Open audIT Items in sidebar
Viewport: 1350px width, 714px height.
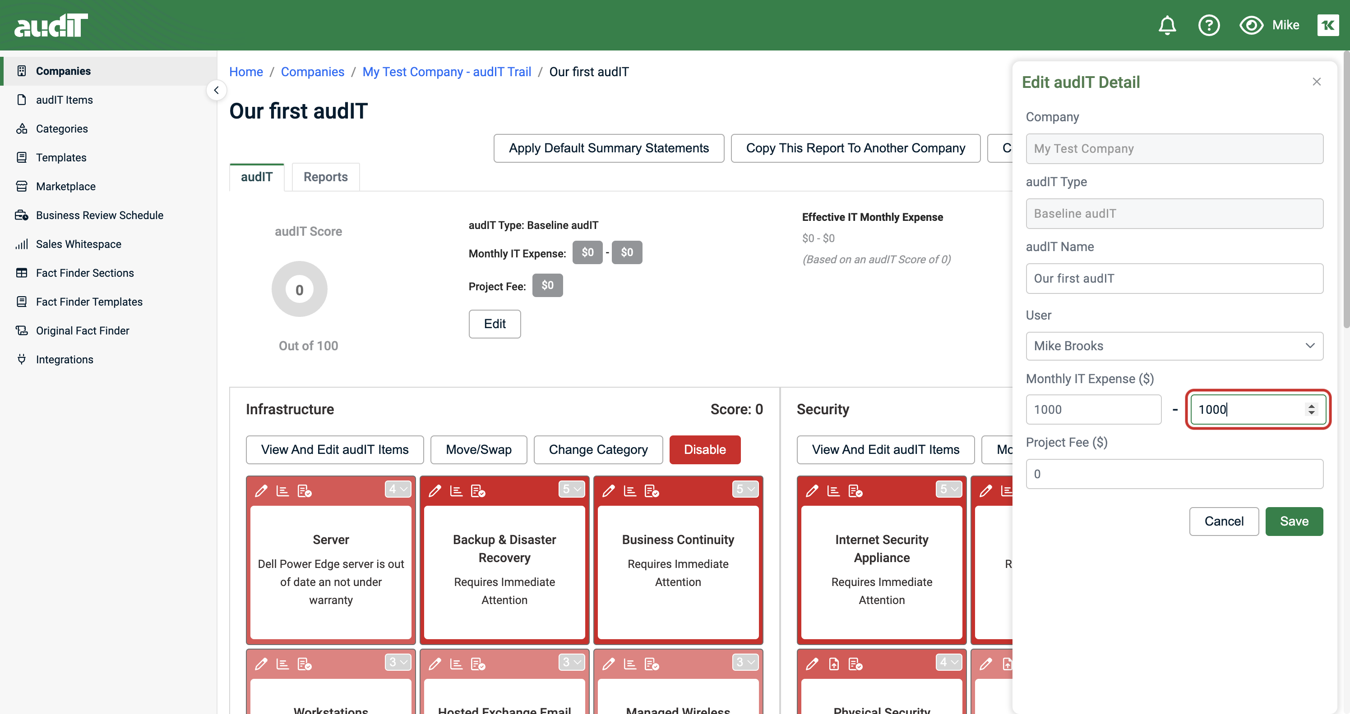click(x=108, y=100)
